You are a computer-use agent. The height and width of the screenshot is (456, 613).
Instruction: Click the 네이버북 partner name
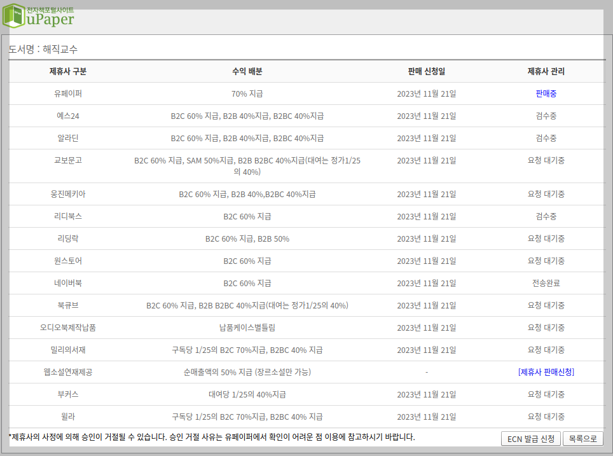click(67, 283)
